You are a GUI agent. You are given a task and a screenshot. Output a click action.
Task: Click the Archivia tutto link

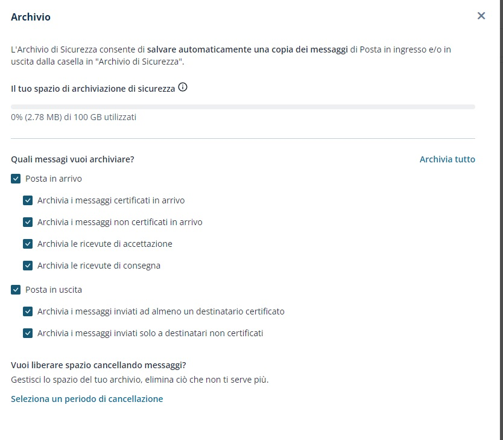pos(447,159)
